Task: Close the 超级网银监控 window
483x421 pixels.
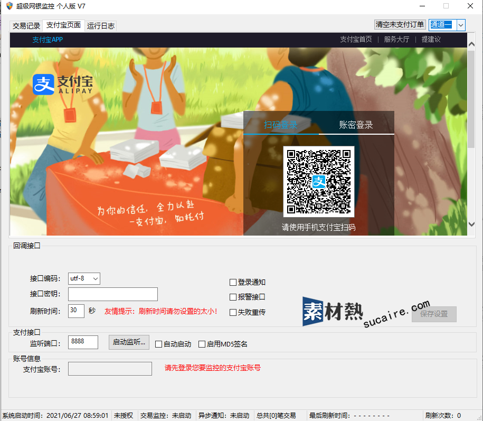Action: 470,6
